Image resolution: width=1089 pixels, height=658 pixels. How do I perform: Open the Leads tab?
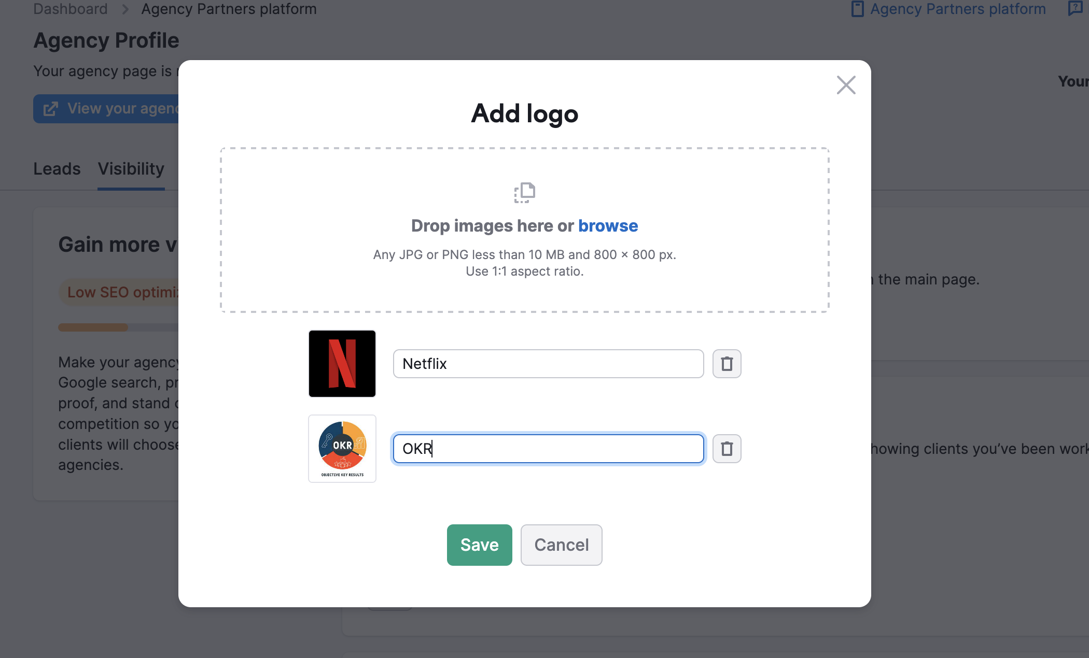click(57, 169)
